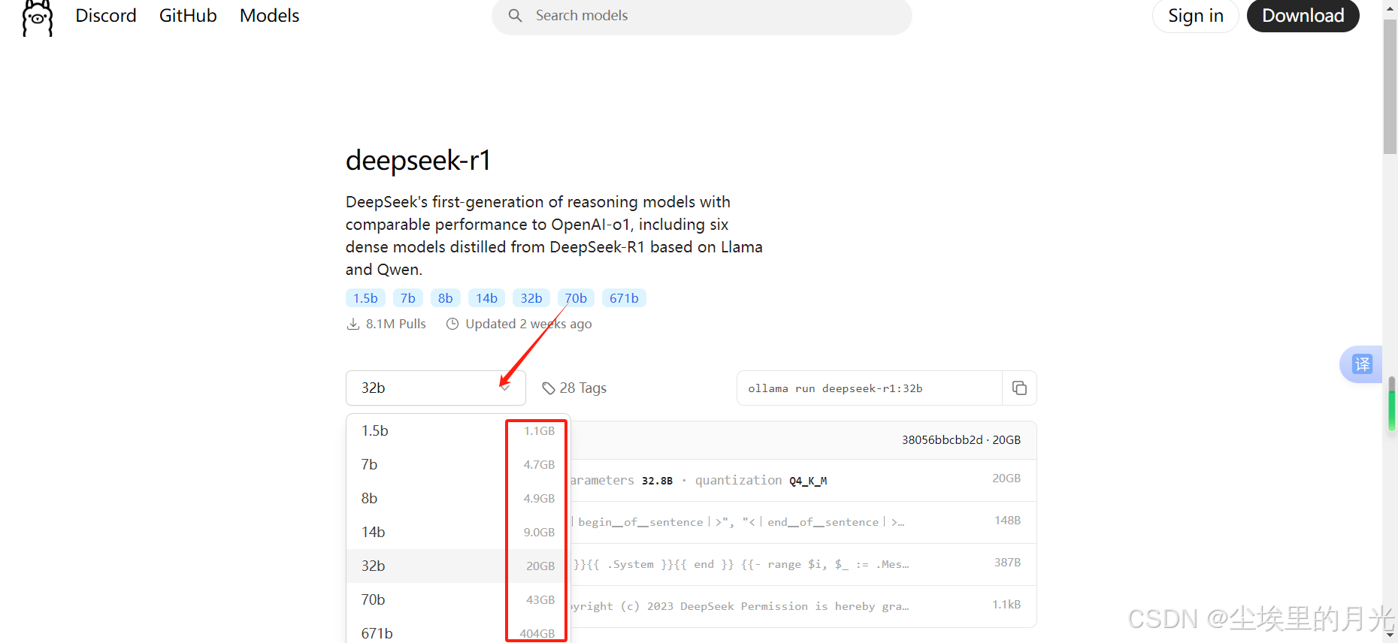Select 8b from the dropdown list
The image size is (1398, 643).
point(458,499)
